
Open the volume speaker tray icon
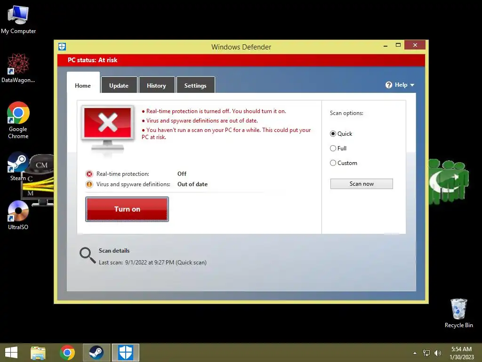438,353
